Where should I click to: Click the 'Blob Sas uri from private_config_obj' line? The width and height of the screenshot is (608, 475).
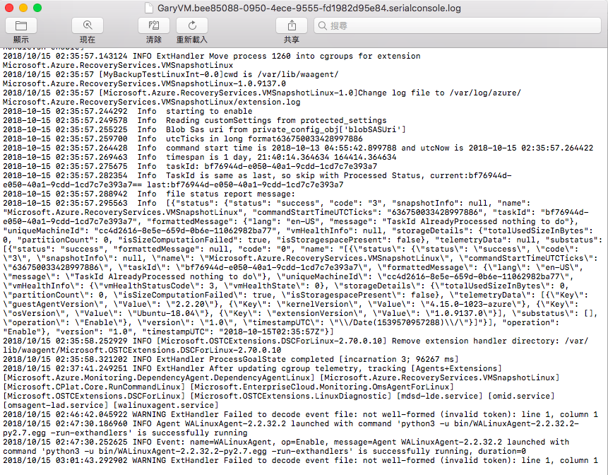204,129
